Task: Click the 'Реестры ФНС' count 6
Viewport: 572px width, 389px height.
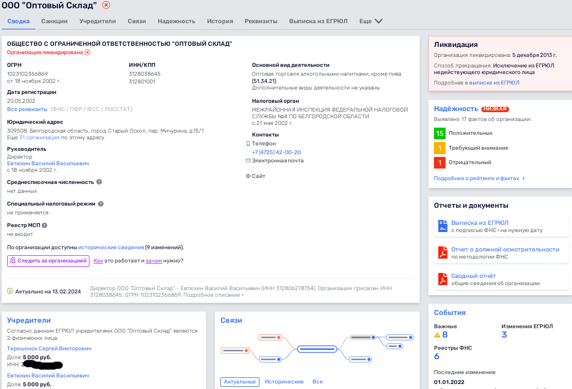Action: [437, 356]
